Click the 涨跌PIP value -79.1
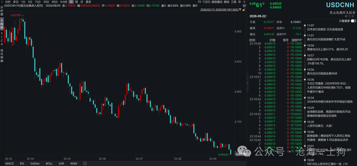Image resolution: width=357 pixels, height=166 pixels. pos(297,35)
